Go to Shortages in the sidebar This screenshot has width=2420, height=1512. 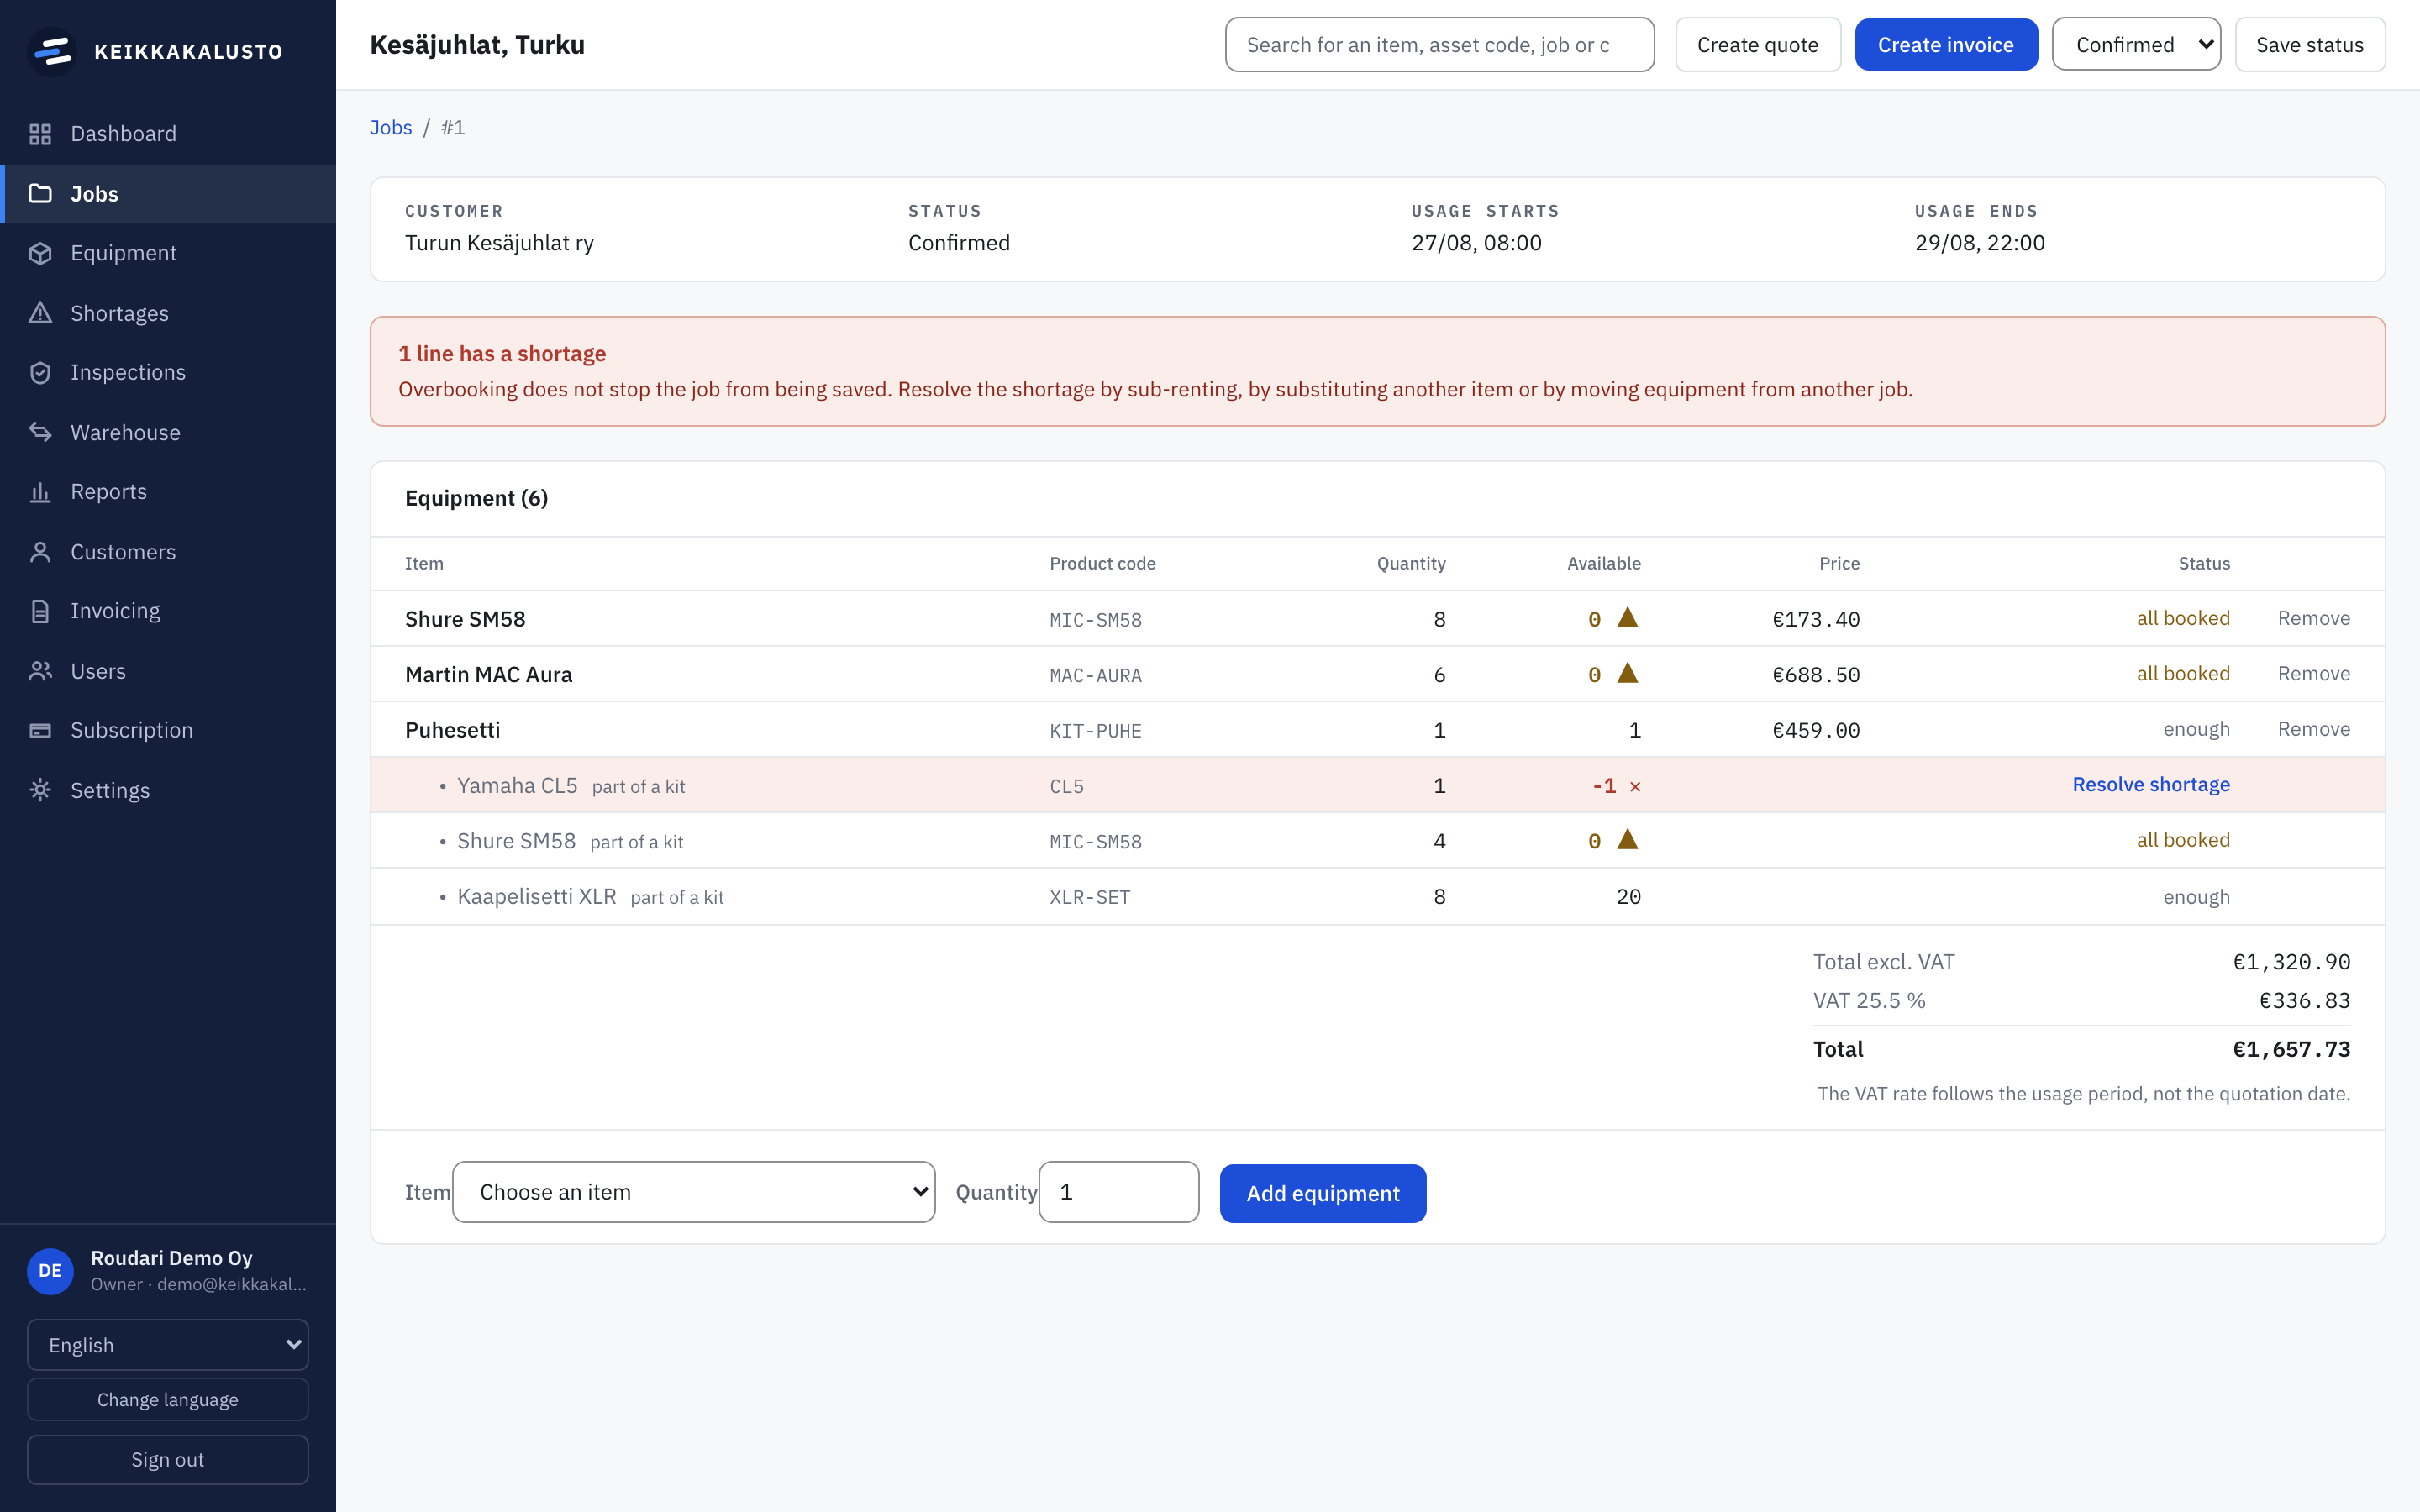(x=168, y=313)
